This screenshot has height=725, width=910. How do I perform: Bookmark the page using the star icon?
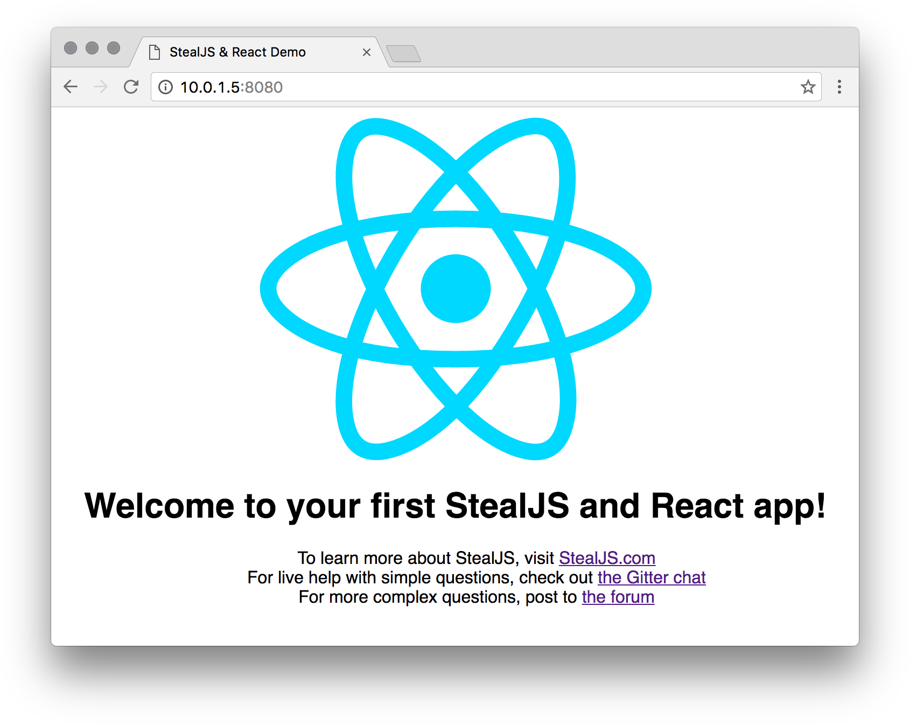pyautogui.click(x=808, y=87)
